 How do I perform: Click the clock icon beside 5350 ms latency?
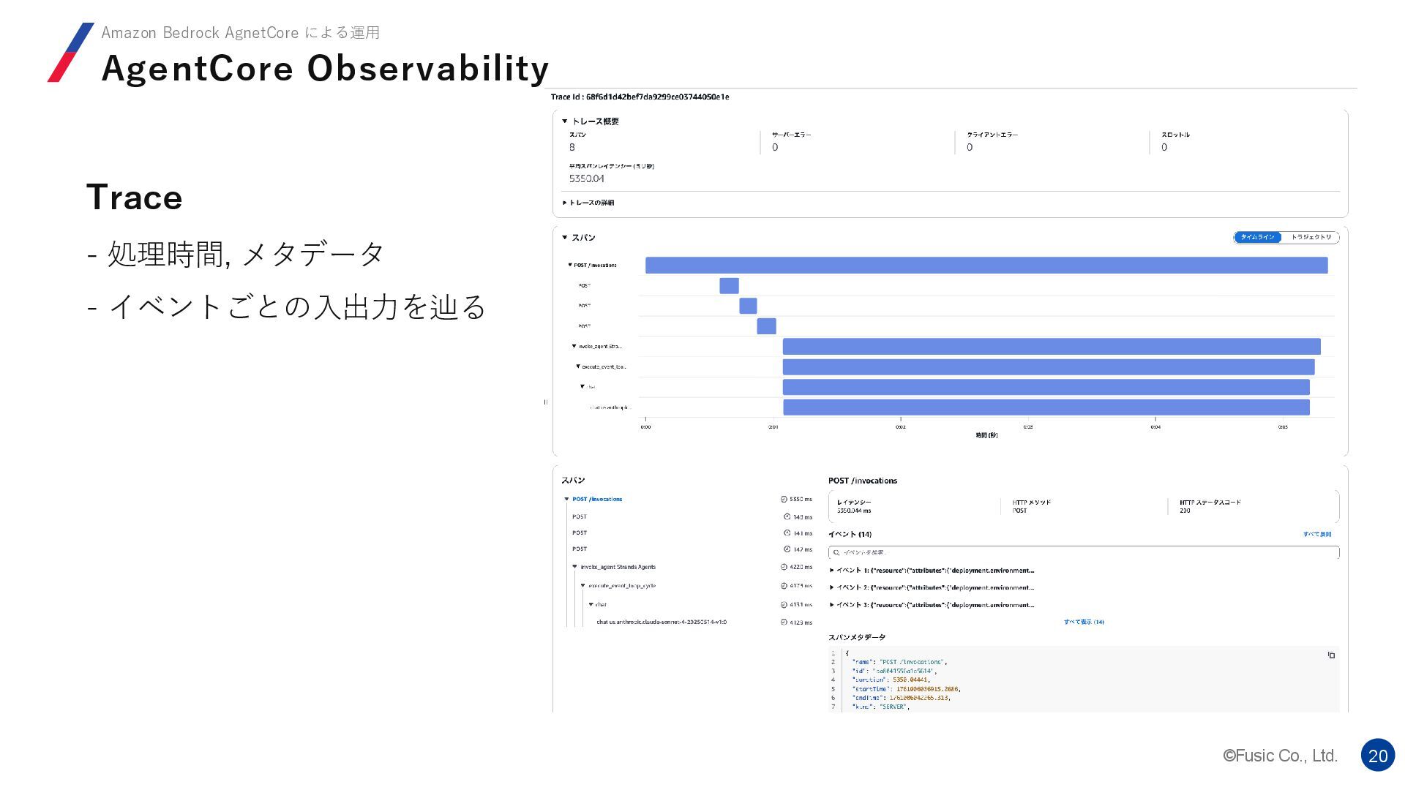(x=784, y=500)
